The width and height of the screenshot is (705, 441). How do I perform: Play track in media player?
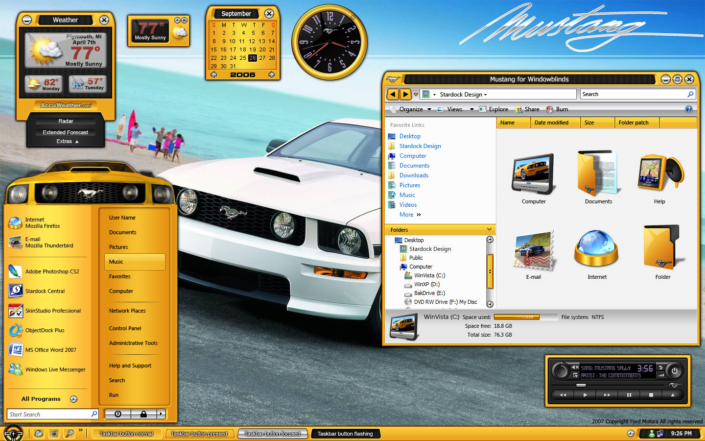tap(585, 395)
